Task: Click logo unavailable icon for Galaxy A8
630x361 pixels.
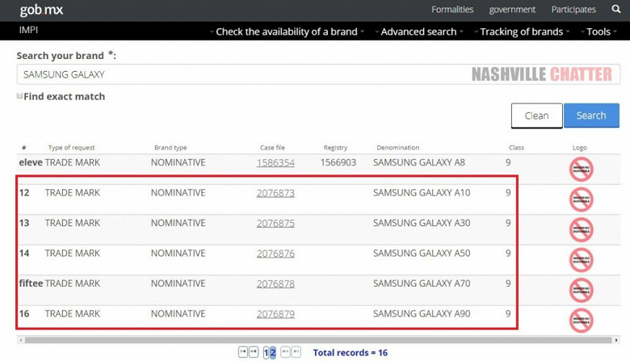Action: coord(581,168)
